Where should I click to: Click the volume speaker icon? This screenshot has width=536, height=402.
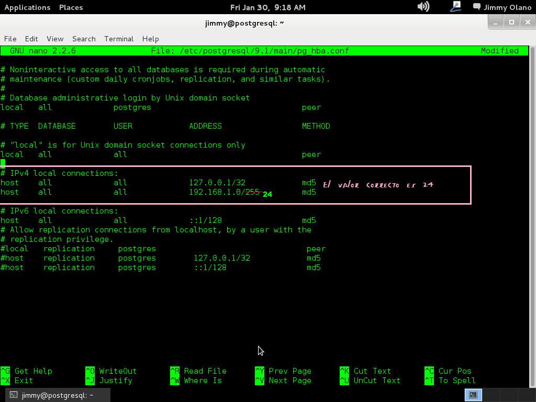[x=423, y=7]
